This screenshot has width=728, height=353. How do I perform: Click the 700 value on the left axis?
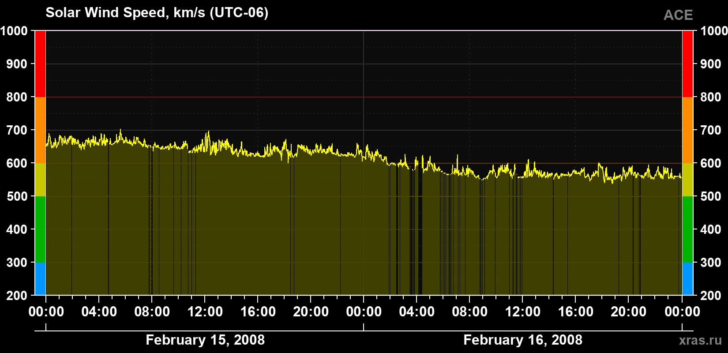pyautogui.click(x=17, y=130)
